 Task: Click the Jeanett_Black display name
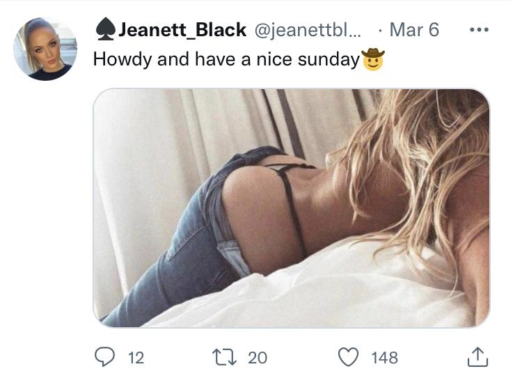click(x=182, y=30)
